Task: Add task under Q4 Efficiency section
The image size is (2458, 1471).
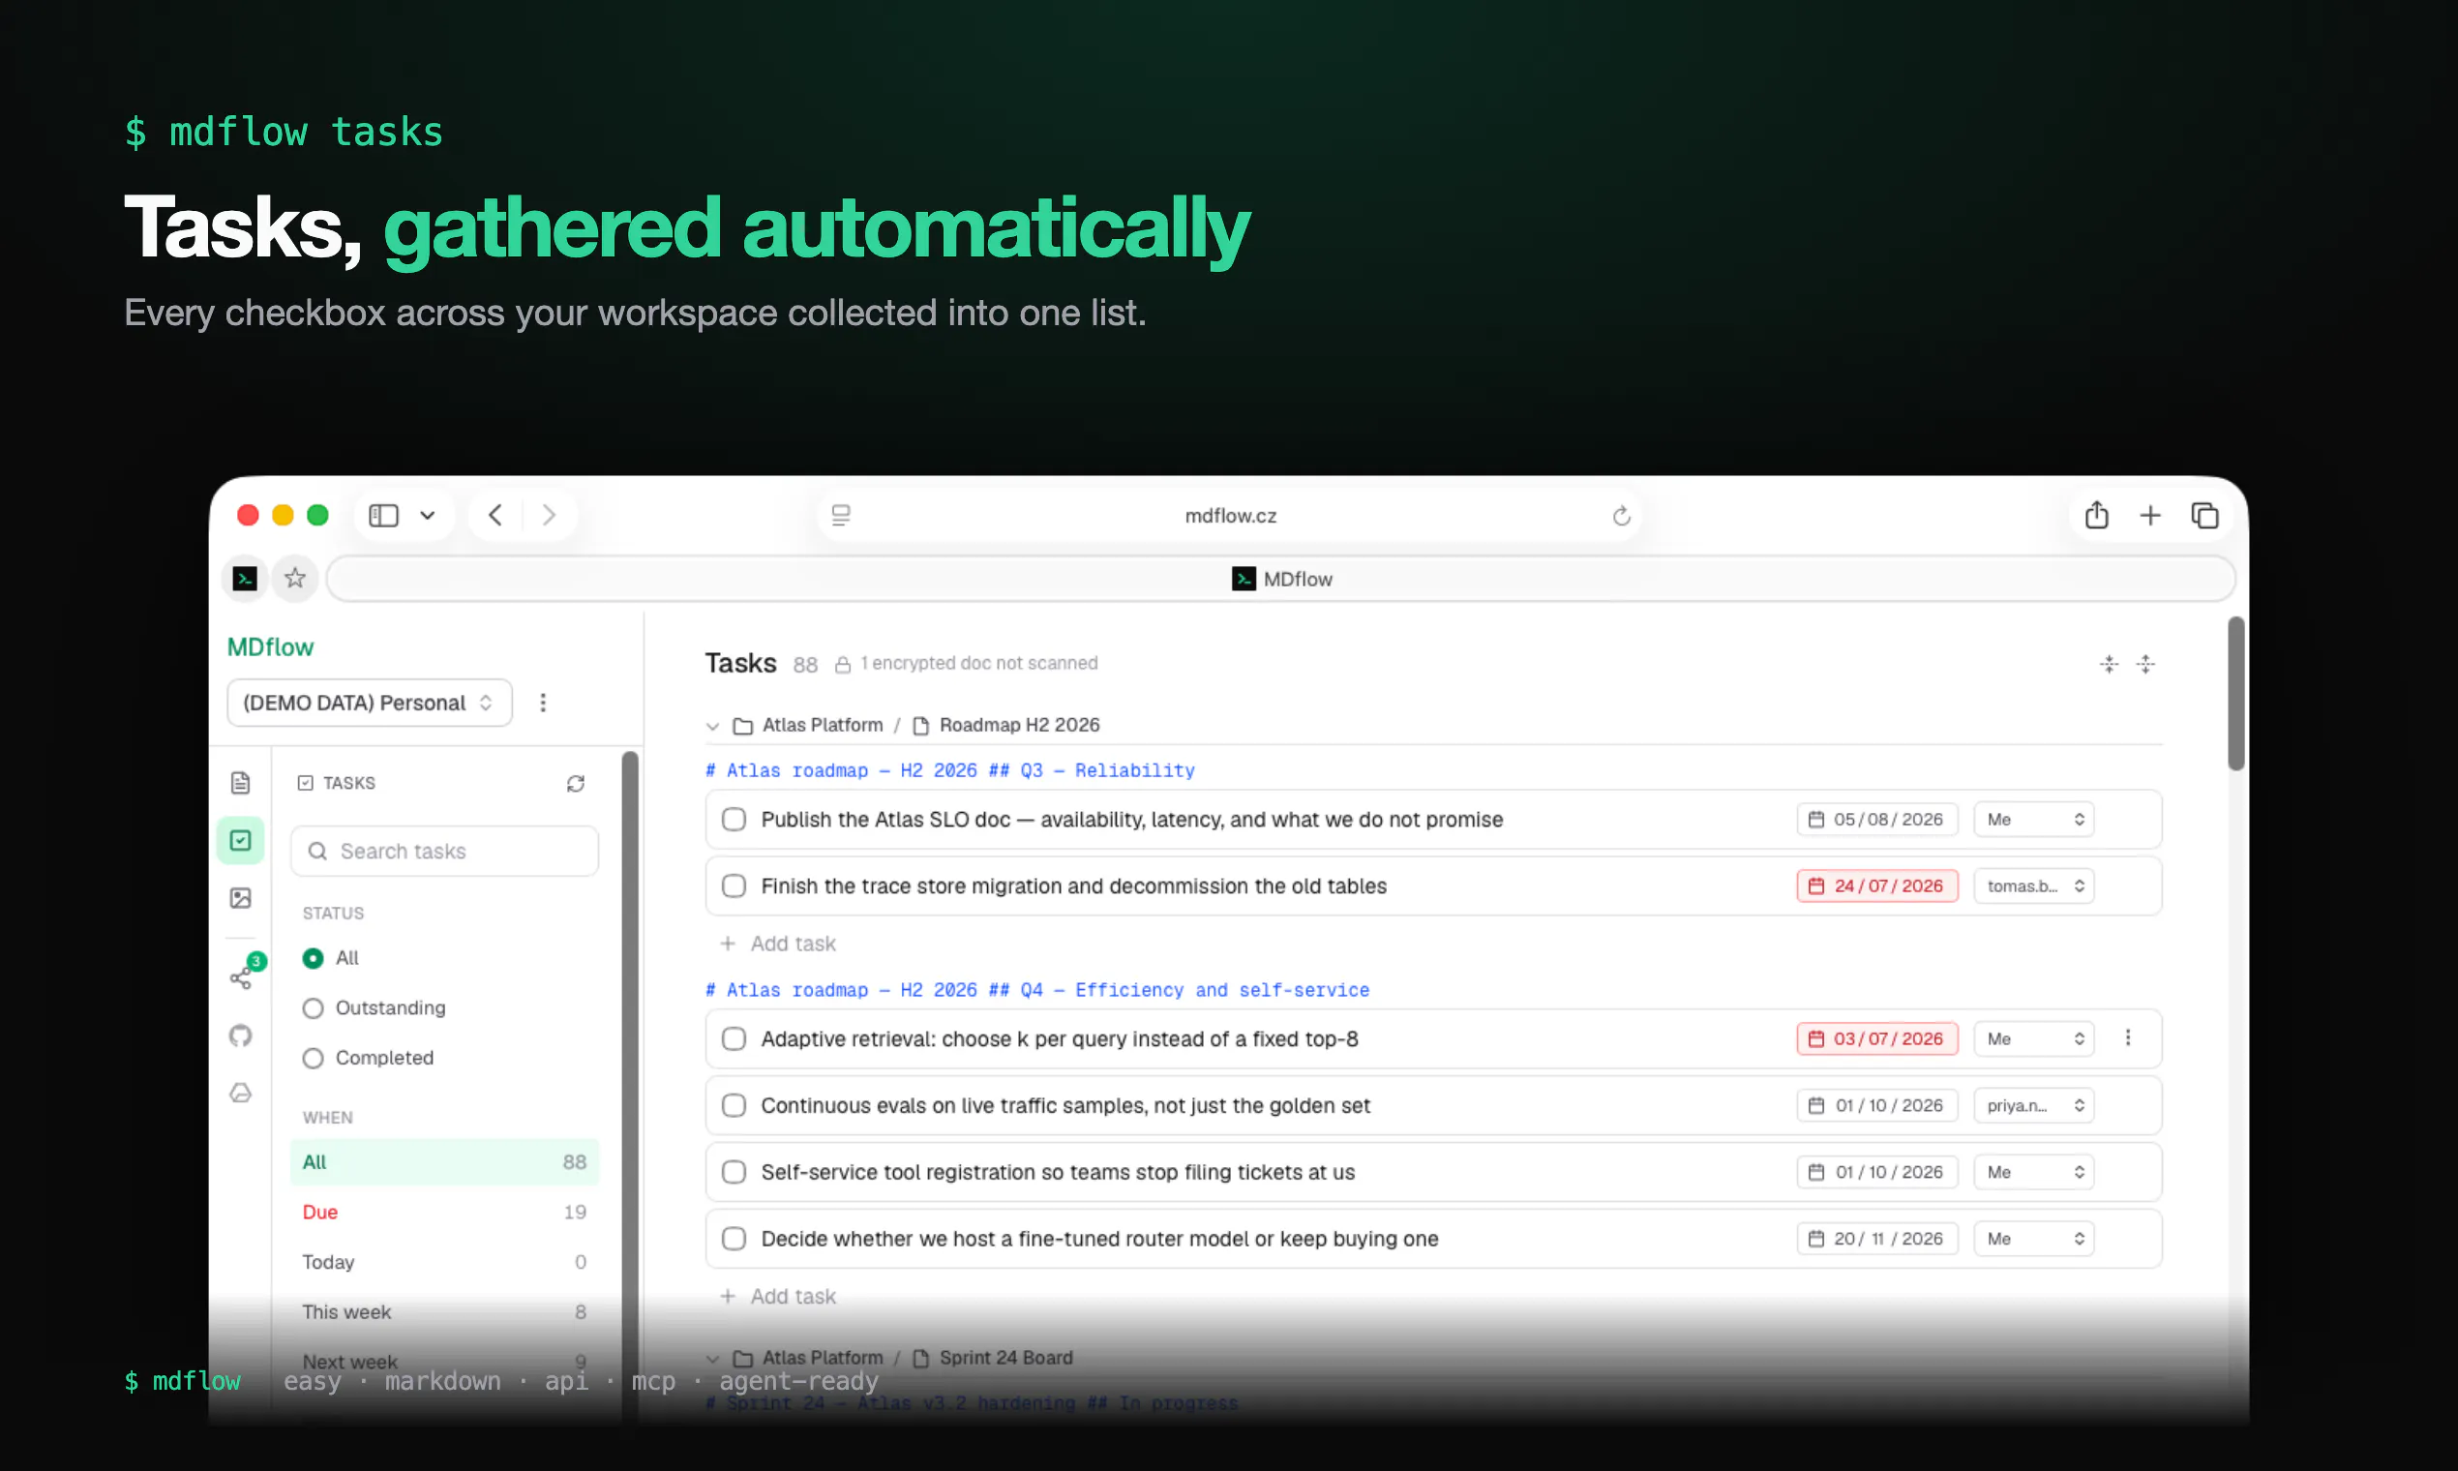Action: 778,1297
